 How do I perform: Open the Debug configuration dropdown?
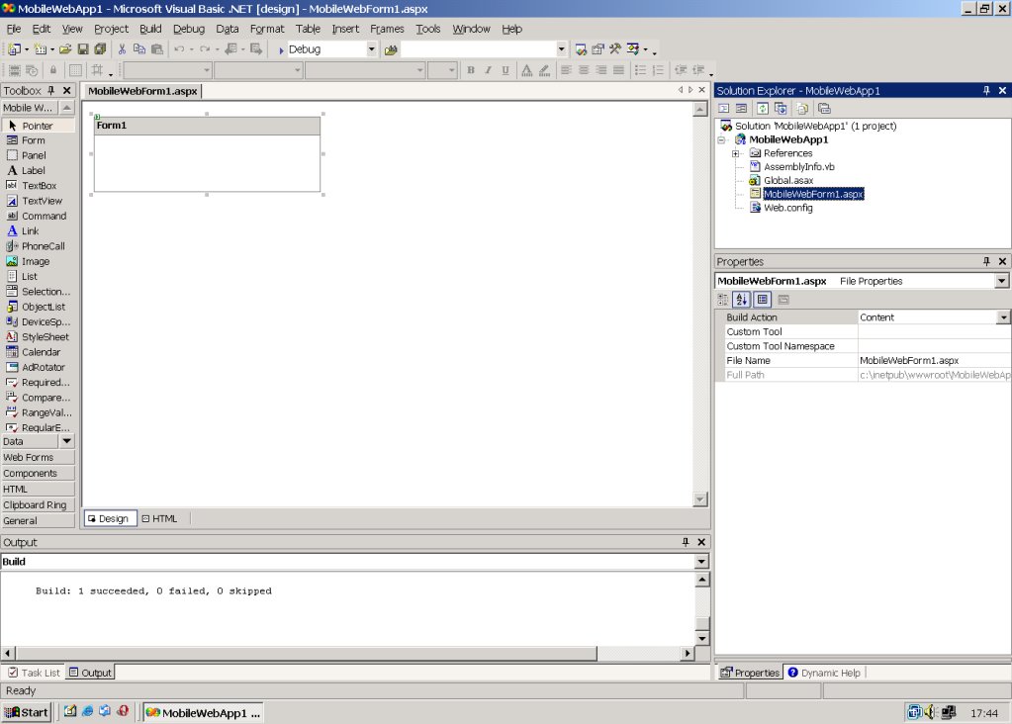(x=371, y=49)
